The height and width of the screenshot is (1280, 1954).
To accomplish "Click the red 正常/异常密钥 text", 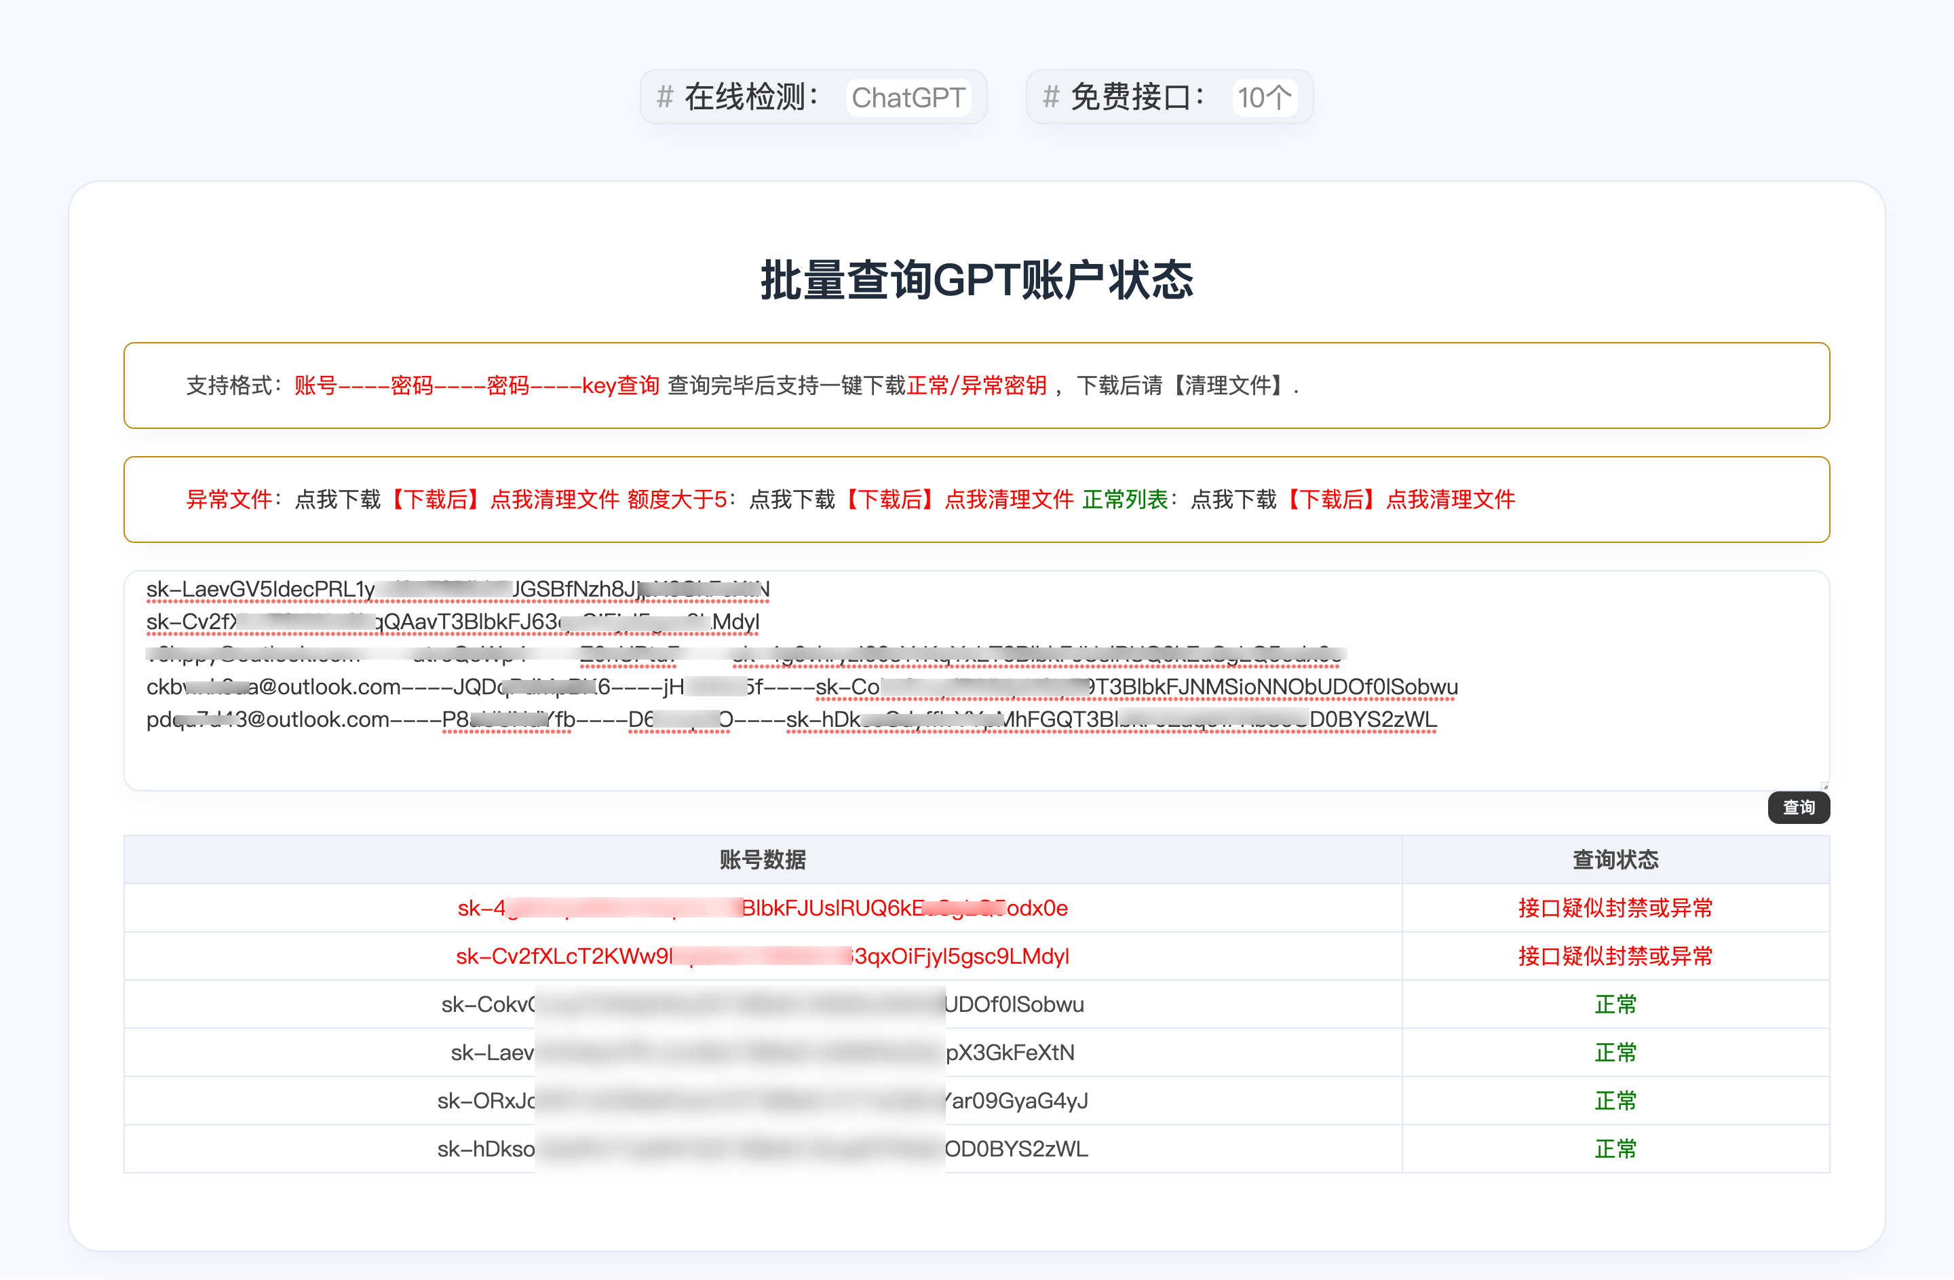I will point(977,385).
